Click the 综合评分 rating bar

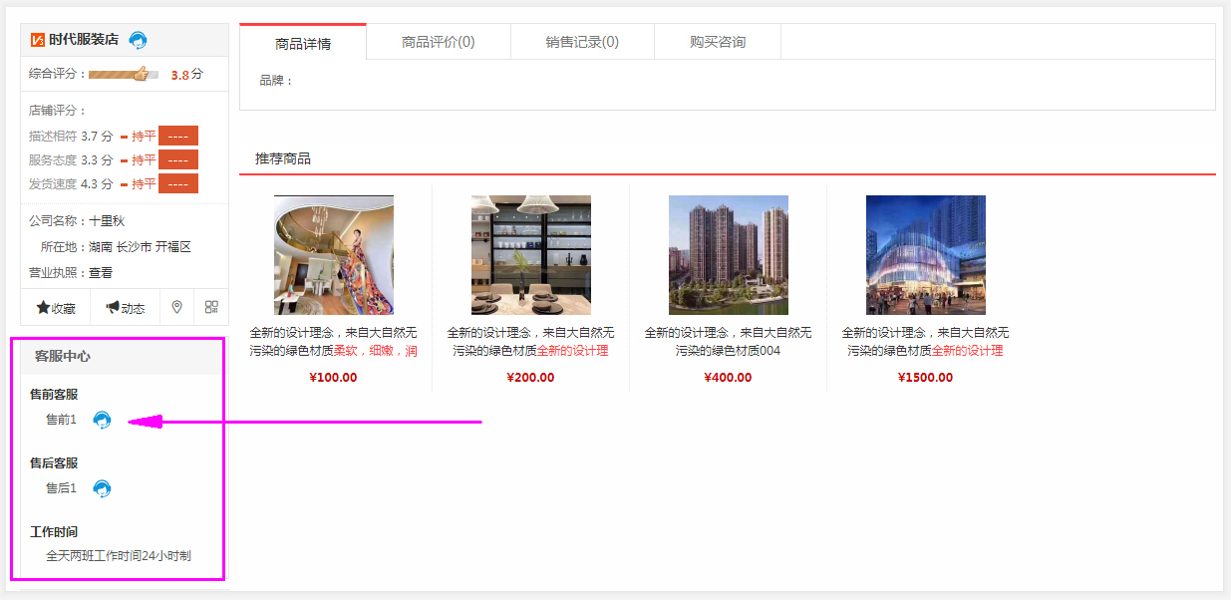123,74
